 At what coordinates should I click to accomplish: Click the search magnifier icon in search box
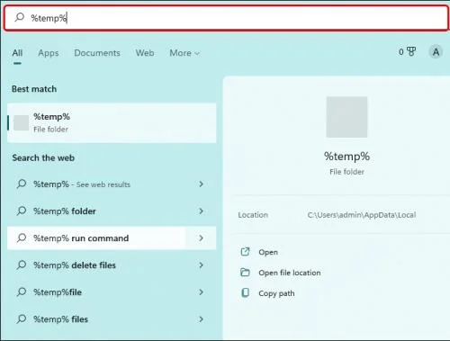[20, 17]
